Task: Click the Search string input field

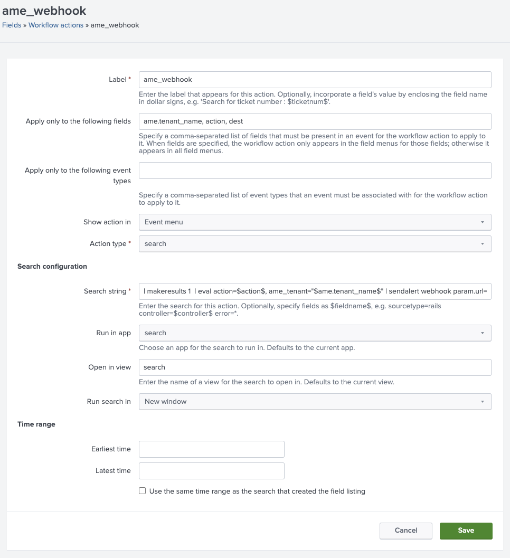Action: coord(314,291)
